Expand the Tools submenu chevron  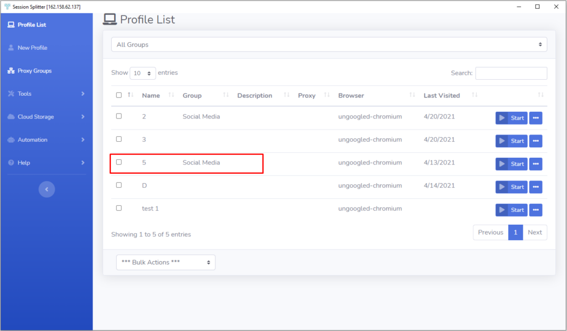(x=83, y=94)
